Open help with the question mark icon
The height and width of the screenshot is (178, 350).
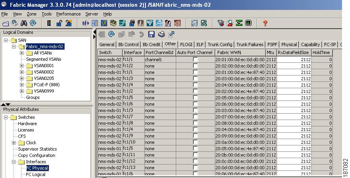(x=265, y=23)
